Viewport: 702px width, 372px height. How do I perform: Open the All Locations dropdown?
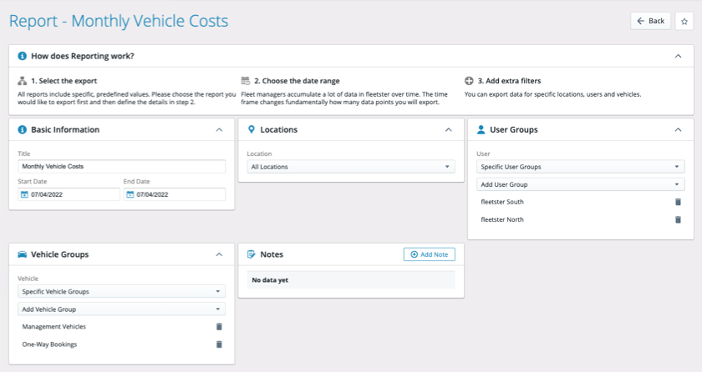350,167
